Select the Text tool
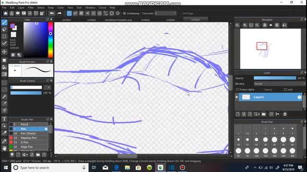 tap(4, 119)
